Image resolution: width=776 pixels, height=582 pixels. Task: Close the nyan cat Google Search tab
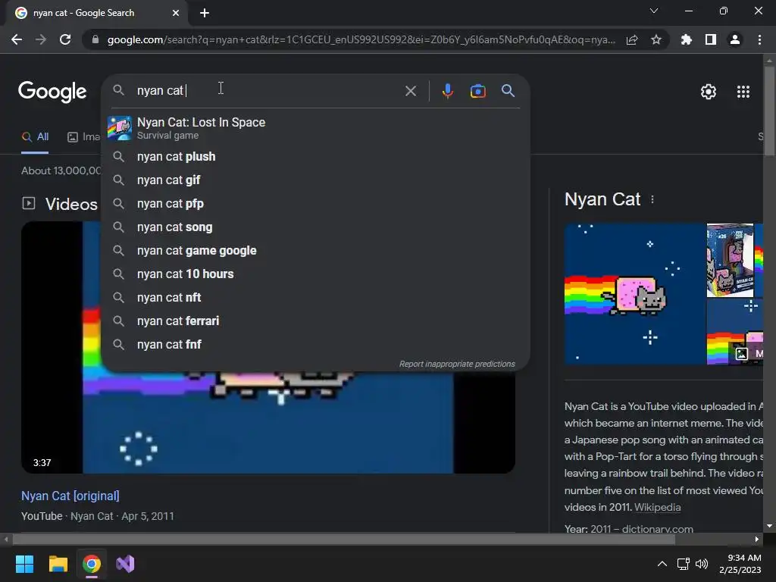pyautogui.click(x=176, y=13)
